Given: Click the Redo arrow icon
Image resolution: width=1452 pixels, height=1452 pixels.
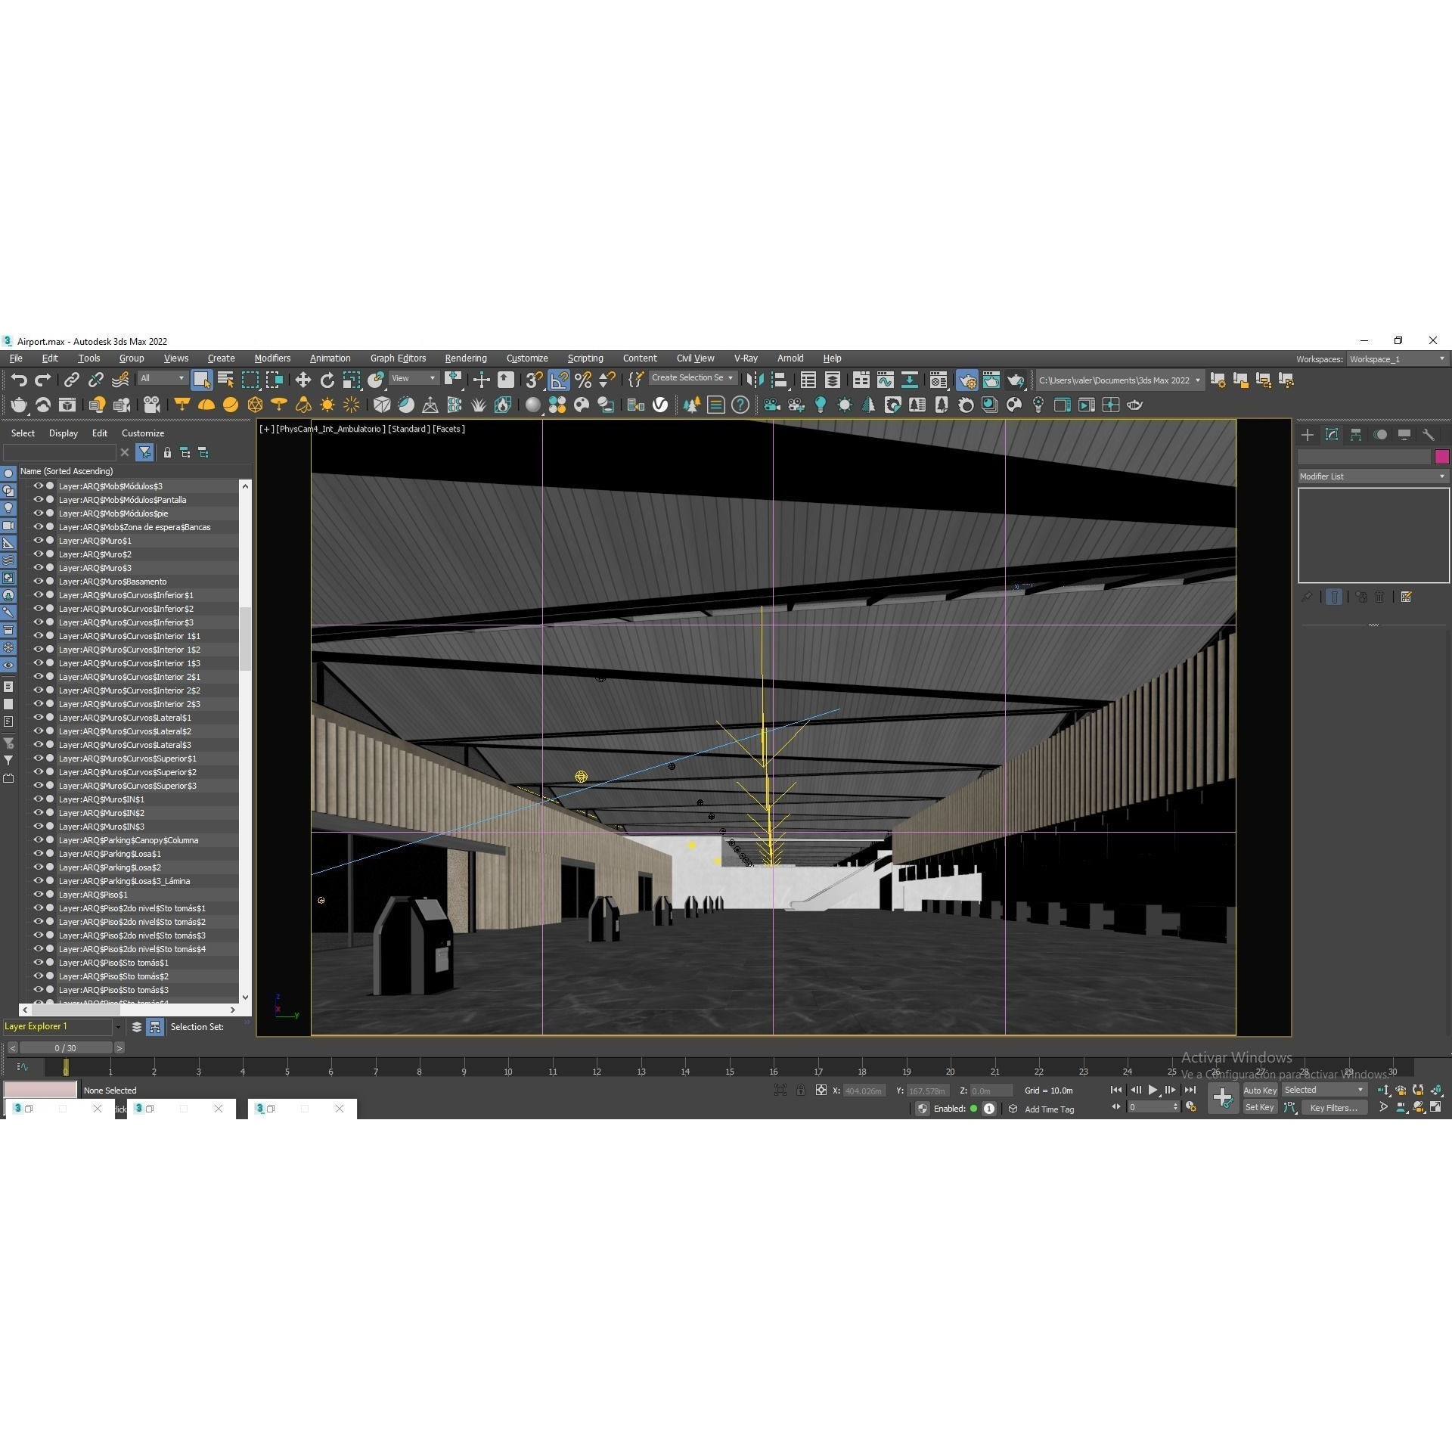Looking at the screenshot, I should [x=43, y=380].
